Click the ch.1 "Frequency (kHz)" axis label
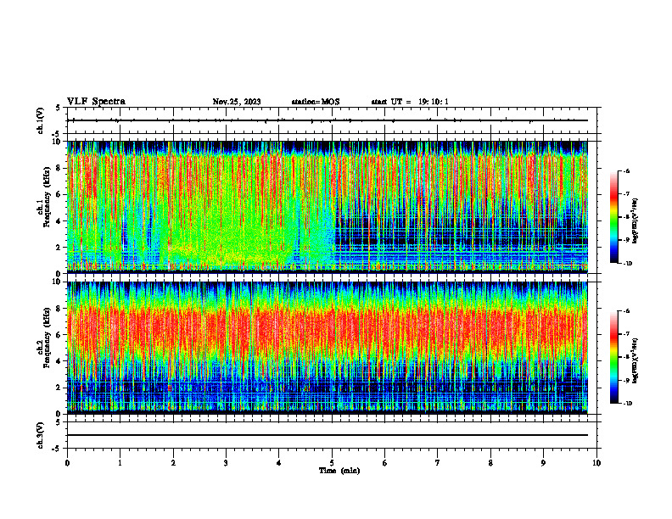 click(x=47, y=198)
